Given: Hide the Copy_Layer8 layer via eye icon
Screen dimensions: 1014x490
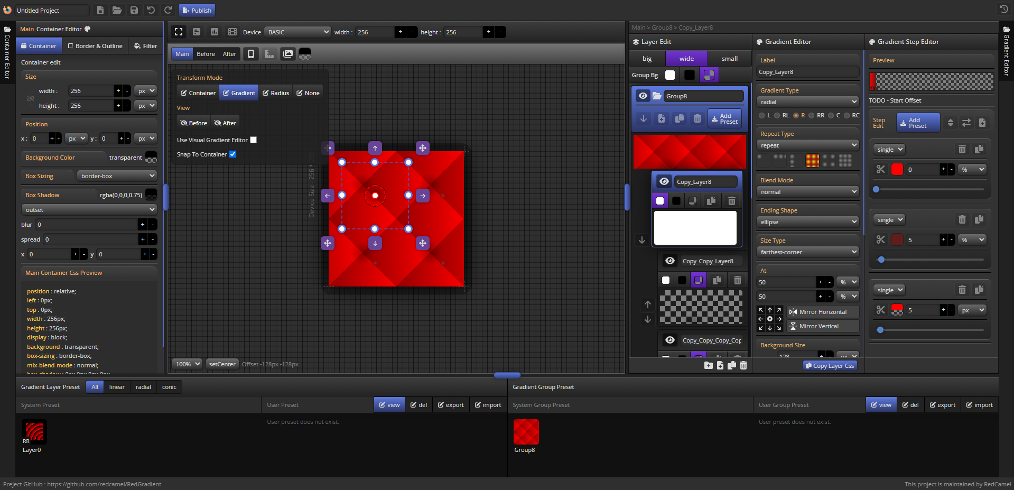Looking at the screenshot, I should pyautogui.click(x=664, y=181).
